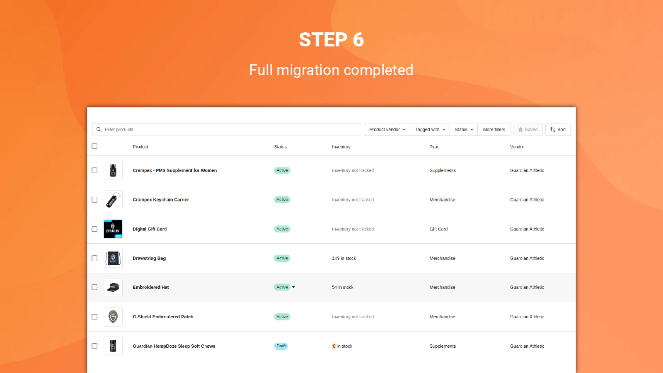Screen dimensions: 663x373
Task: Check the Embroidered Hat checkbox
Action: pyautogui.click(x=94, y=287)
